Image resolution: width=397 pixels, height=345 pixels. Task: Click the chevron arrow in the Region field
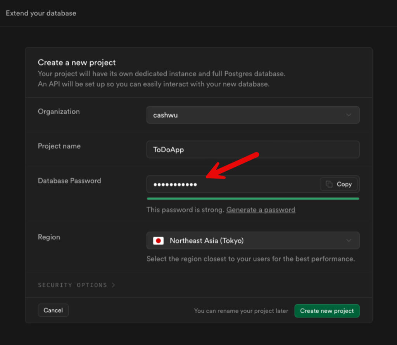349,241
